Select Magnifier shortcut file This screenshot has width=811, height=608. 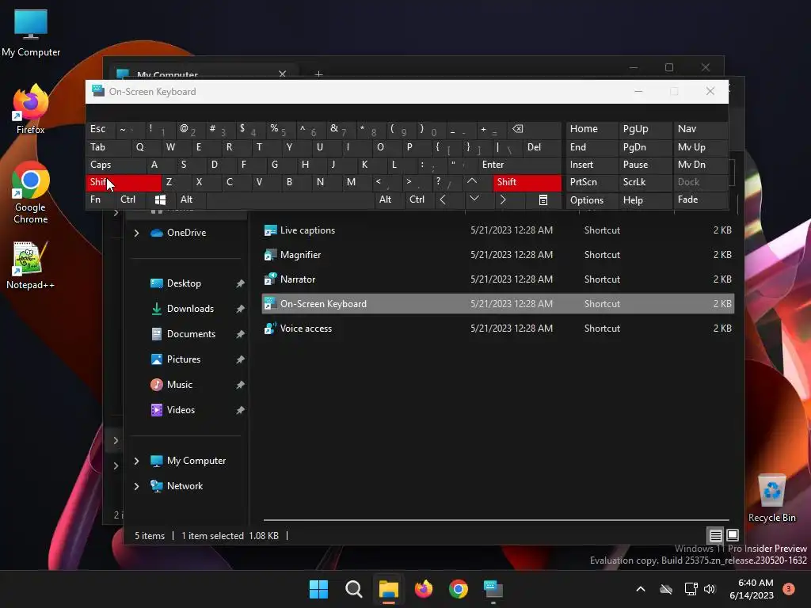coord(497,255)
